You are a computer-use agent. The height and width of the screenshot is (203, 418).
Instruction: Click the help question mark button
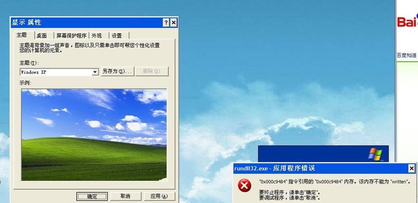pos(166,23)
